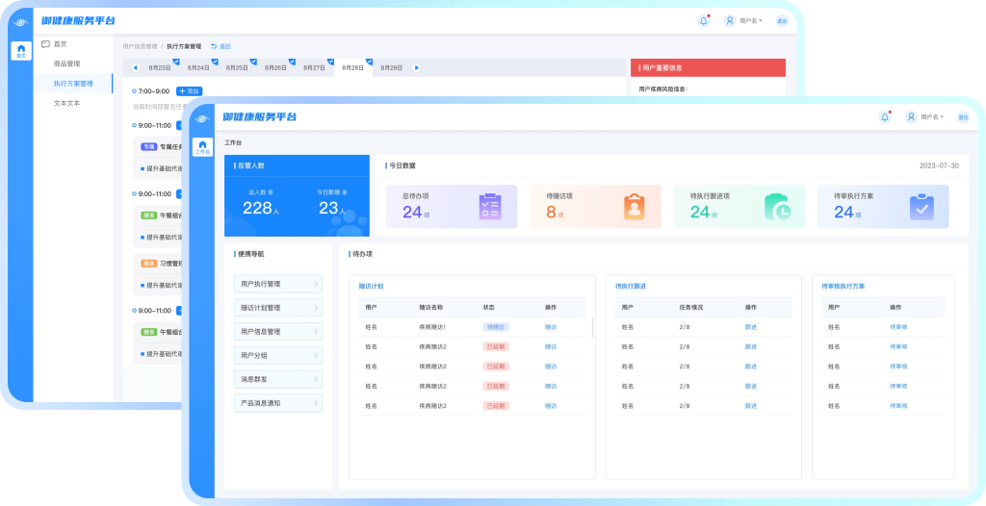Screen dimensions: 986x506
Task: Click the eye logo atop the back window sidebar
Action: [x=21, y=23]
